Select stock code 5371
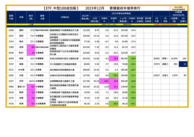 coord(11,70)
